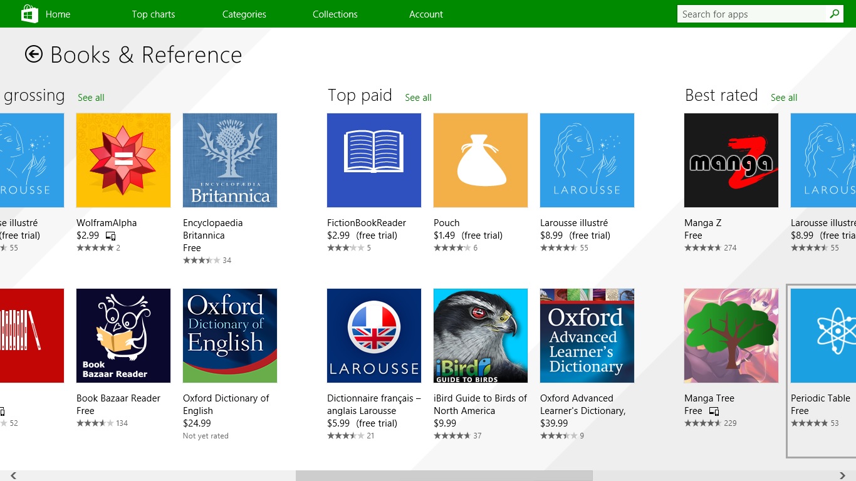Open Oxford Advanced Learner's Dictionary tile
The height and width of the screenshot is (481, 856).
(587, 336)
